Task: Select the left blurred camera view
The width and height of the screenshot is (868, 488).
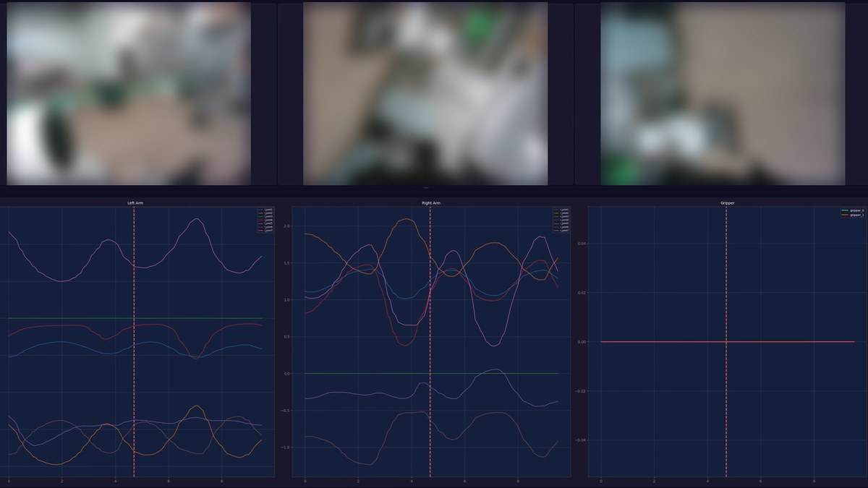Action: point(129,93)
